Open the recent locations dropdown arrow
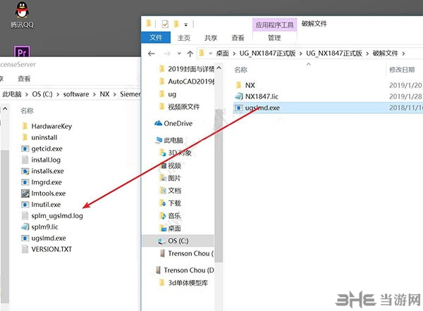 click(179, 53)
